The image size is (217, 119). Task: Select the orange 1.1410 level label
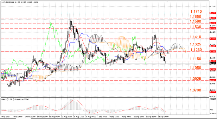pyautogui.click(x=195, y=37)
